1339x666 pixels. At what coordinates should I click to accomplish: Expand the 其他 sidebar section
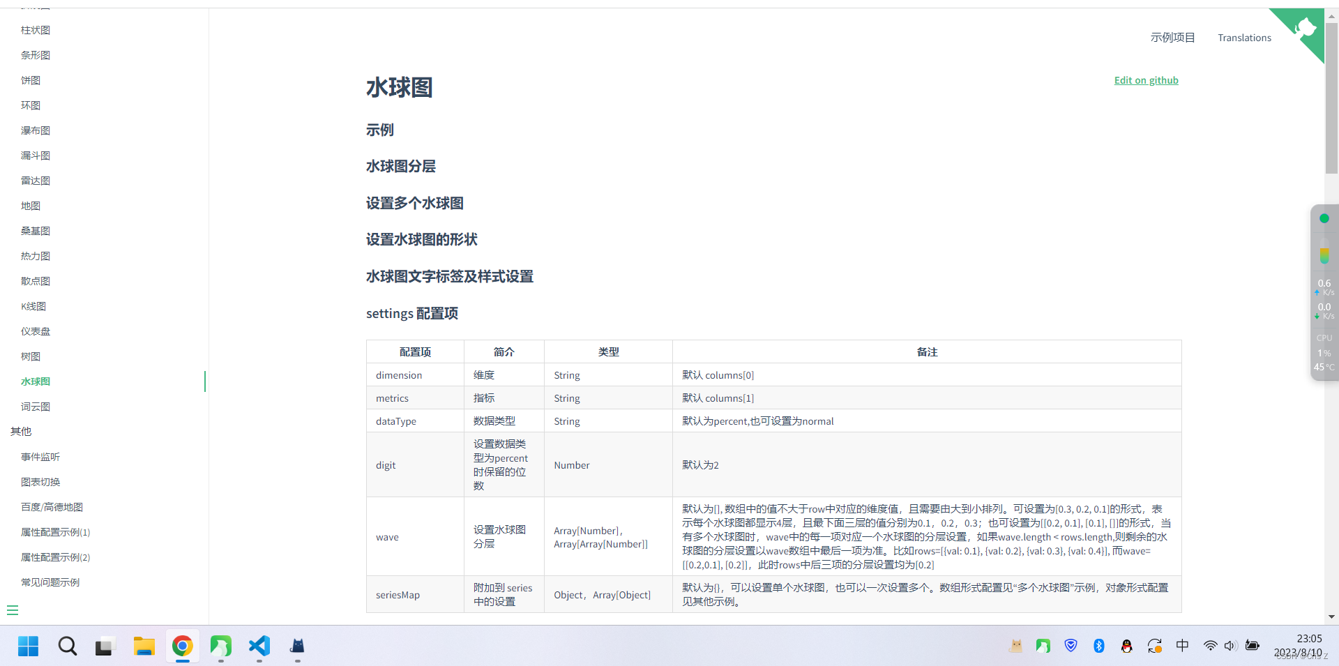(x=20, y=431)
